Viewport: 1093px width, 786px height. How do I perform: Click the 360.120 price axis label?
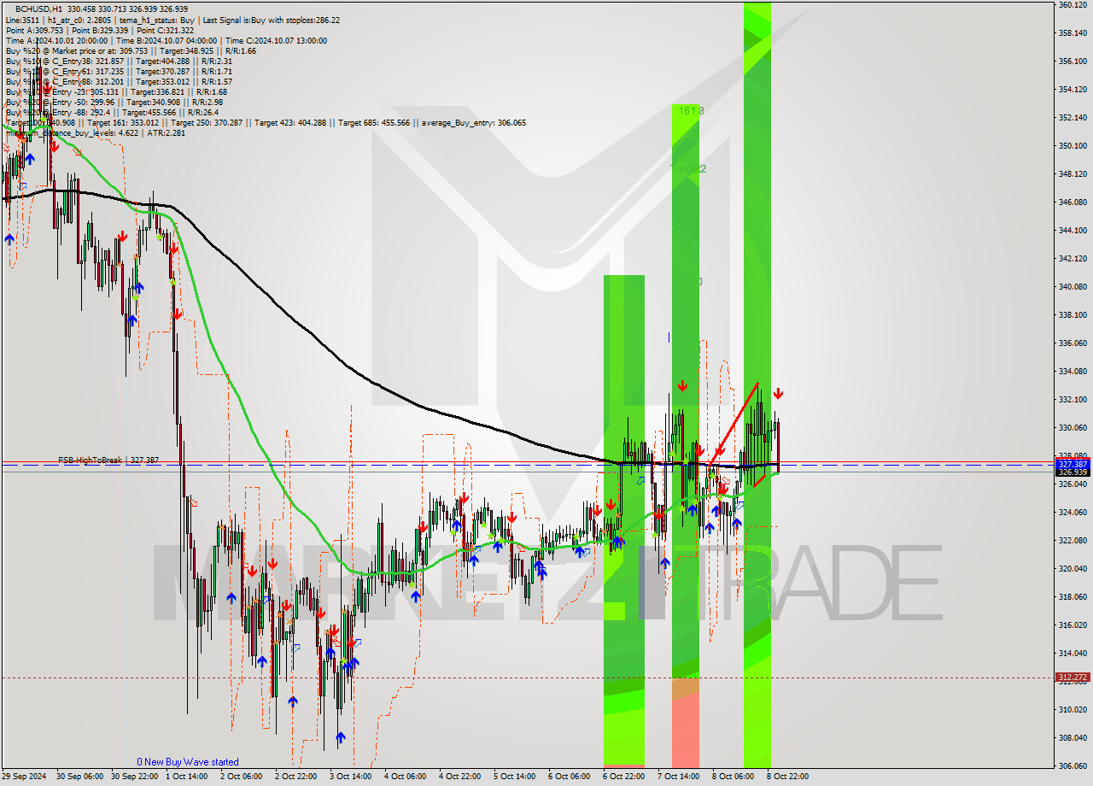[1072, 5]
